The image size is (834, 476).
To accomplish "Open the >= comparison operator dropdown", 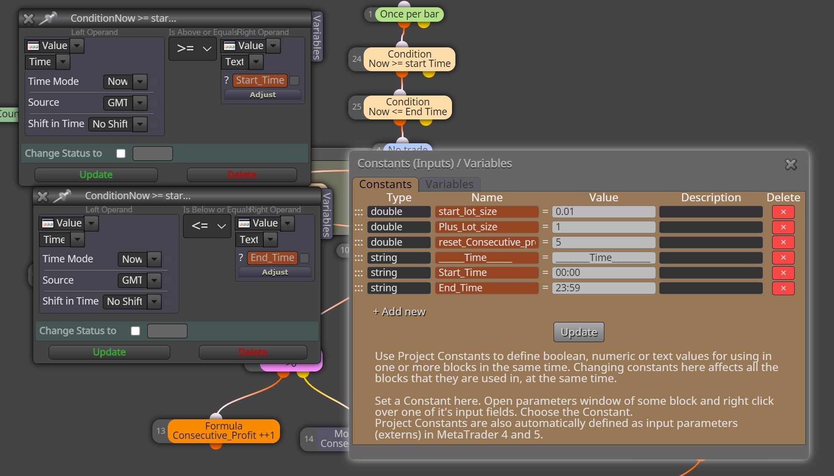I will pyautogui.click(x=193, y=49).
